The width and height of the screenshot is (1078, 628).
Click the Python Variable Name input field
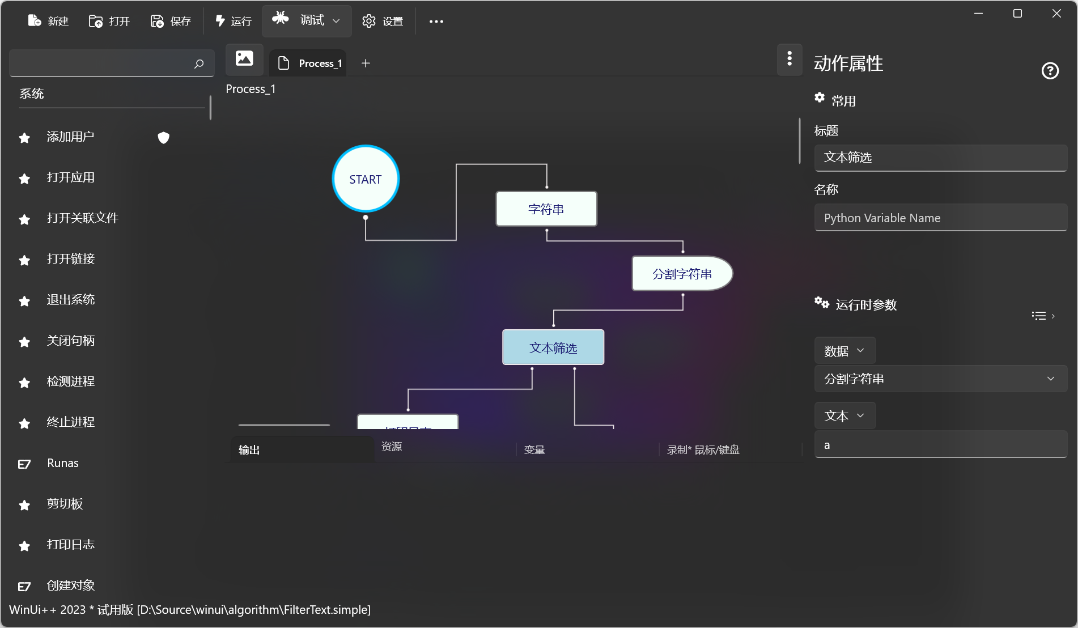(x=940, y=218)
